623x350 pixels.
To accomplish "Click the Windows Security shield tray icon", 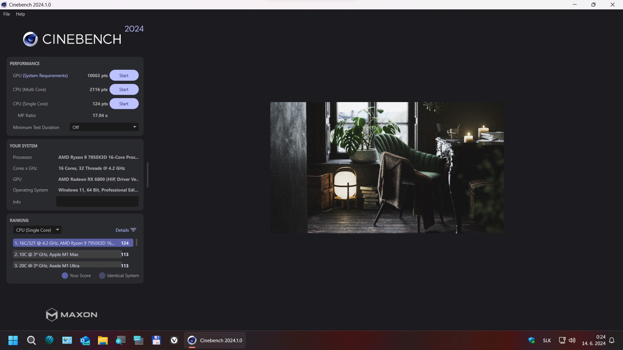I will click(x=531, y=340).
